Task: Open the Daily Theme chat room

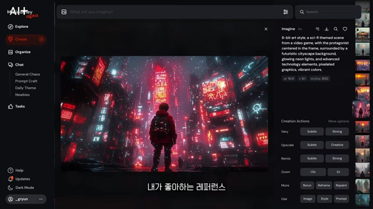Action: 26,88
